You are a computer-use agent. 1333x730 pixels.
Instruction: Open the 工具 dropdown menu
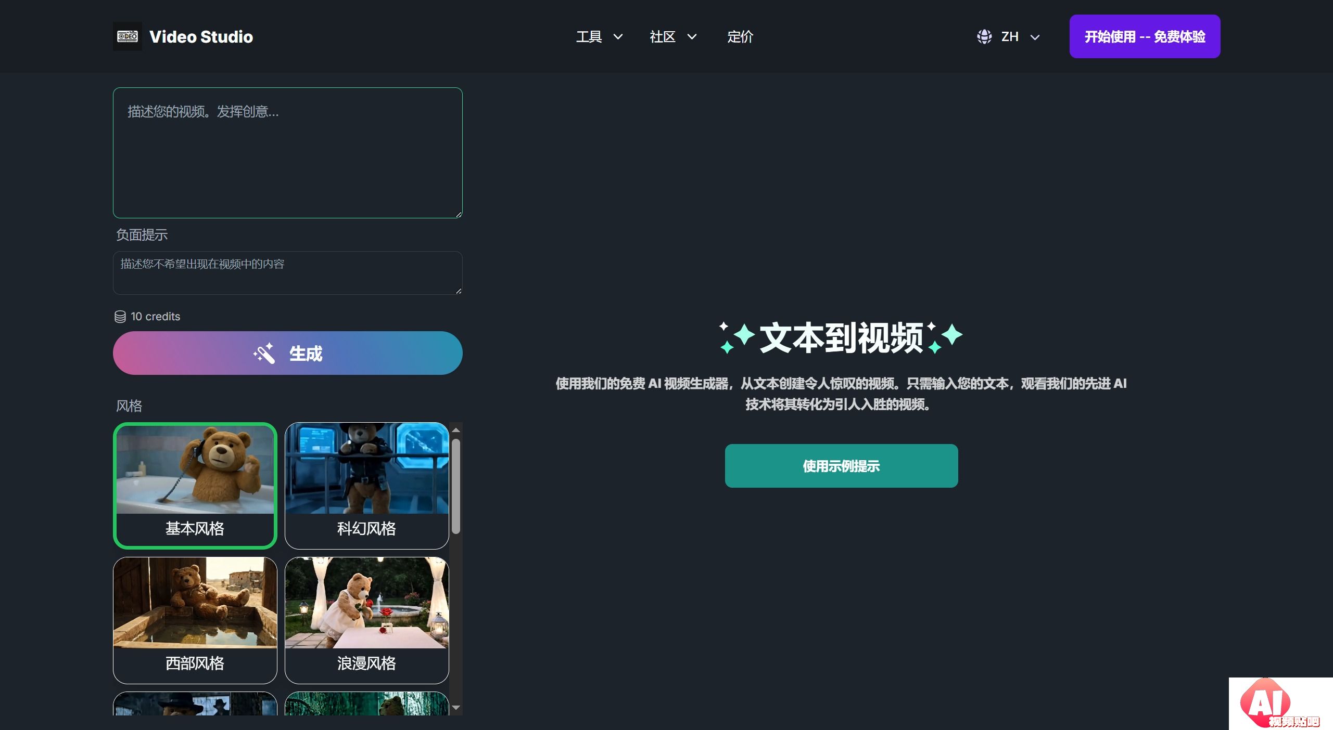[x=599, y=36]
